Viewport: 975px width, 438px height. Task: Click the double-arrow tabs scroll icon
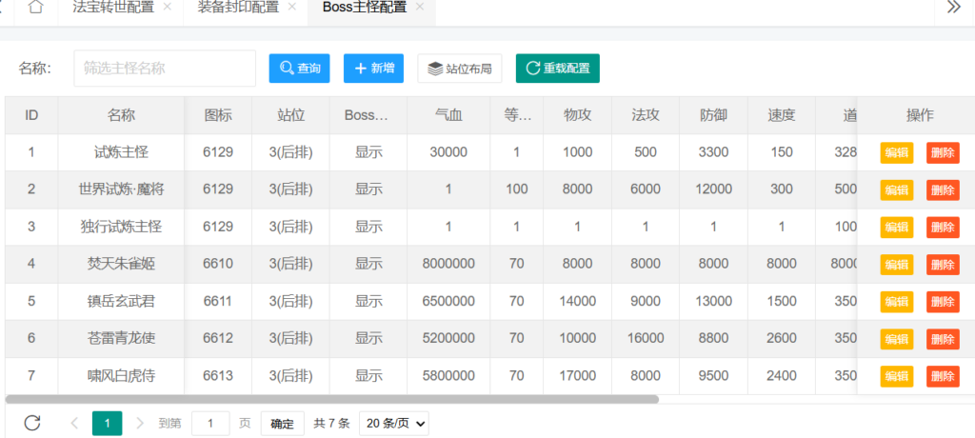tap(954, 7)
